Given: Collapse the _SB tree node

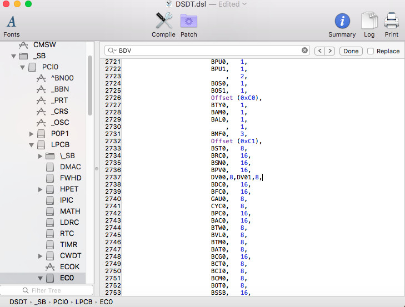Looking at the screenshot, I should coord(13,56).
